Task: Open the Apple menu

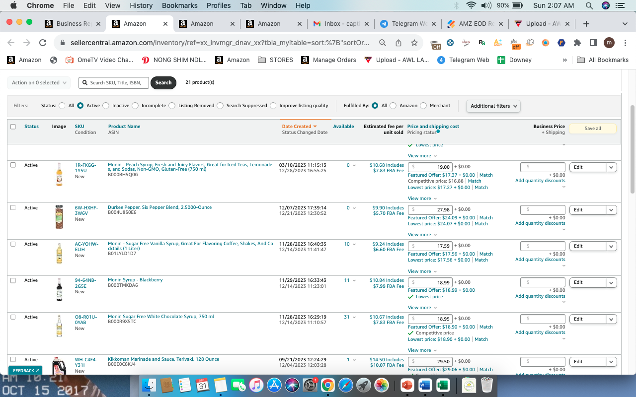Action: pos(13,5)
